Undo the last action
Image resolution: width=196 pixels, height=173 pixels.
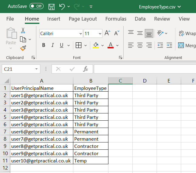click(62, 6)
